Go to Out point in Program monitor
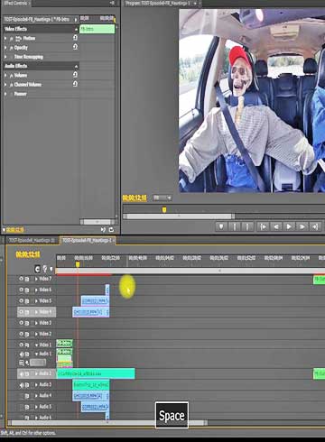This screenshot has height=442, width=325. 315,226
